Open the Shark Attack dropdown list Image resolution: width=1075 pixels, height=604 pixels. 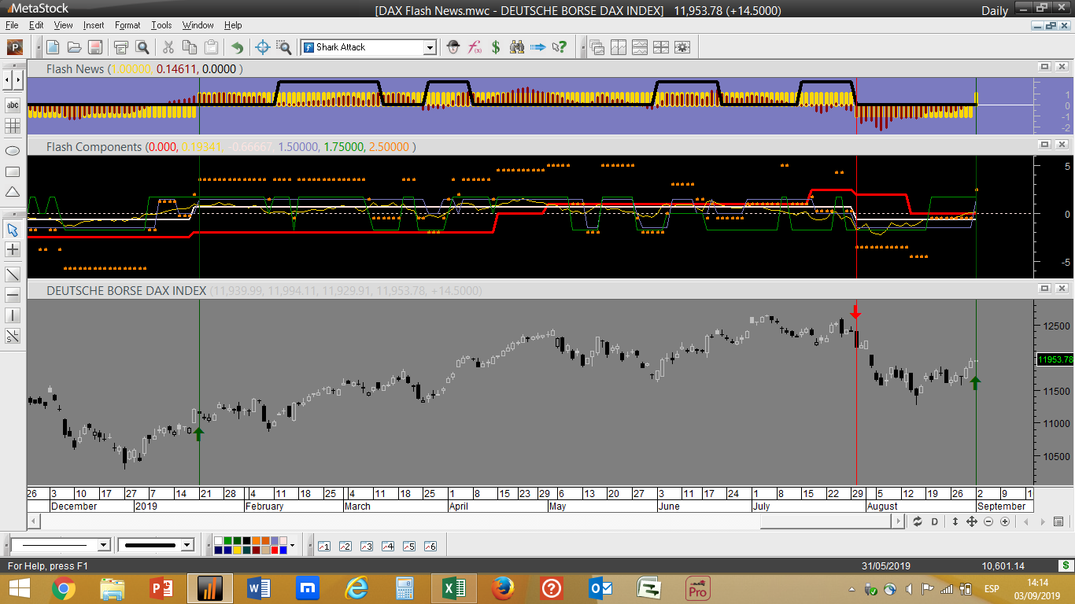tap(430, 47)
